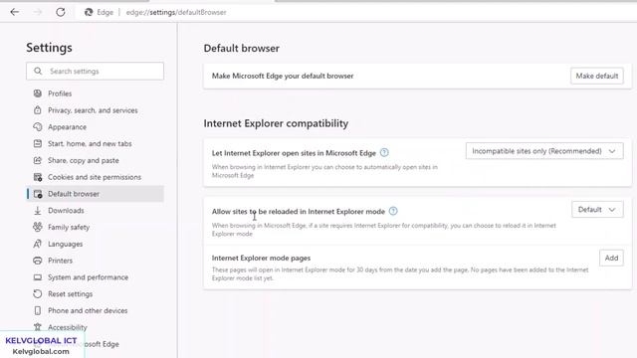Open Cookies and site permissions
637x358 pixels.
(95, 177)
